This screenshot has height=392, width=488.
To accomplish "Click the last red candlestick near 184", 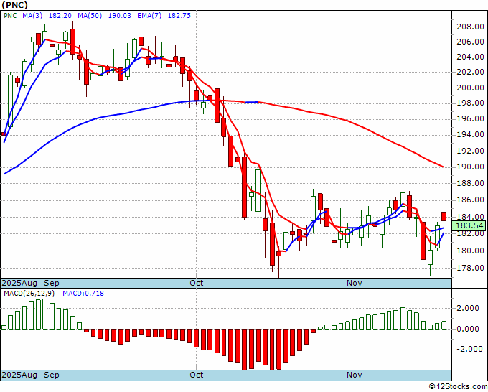I will coord(444,216).
